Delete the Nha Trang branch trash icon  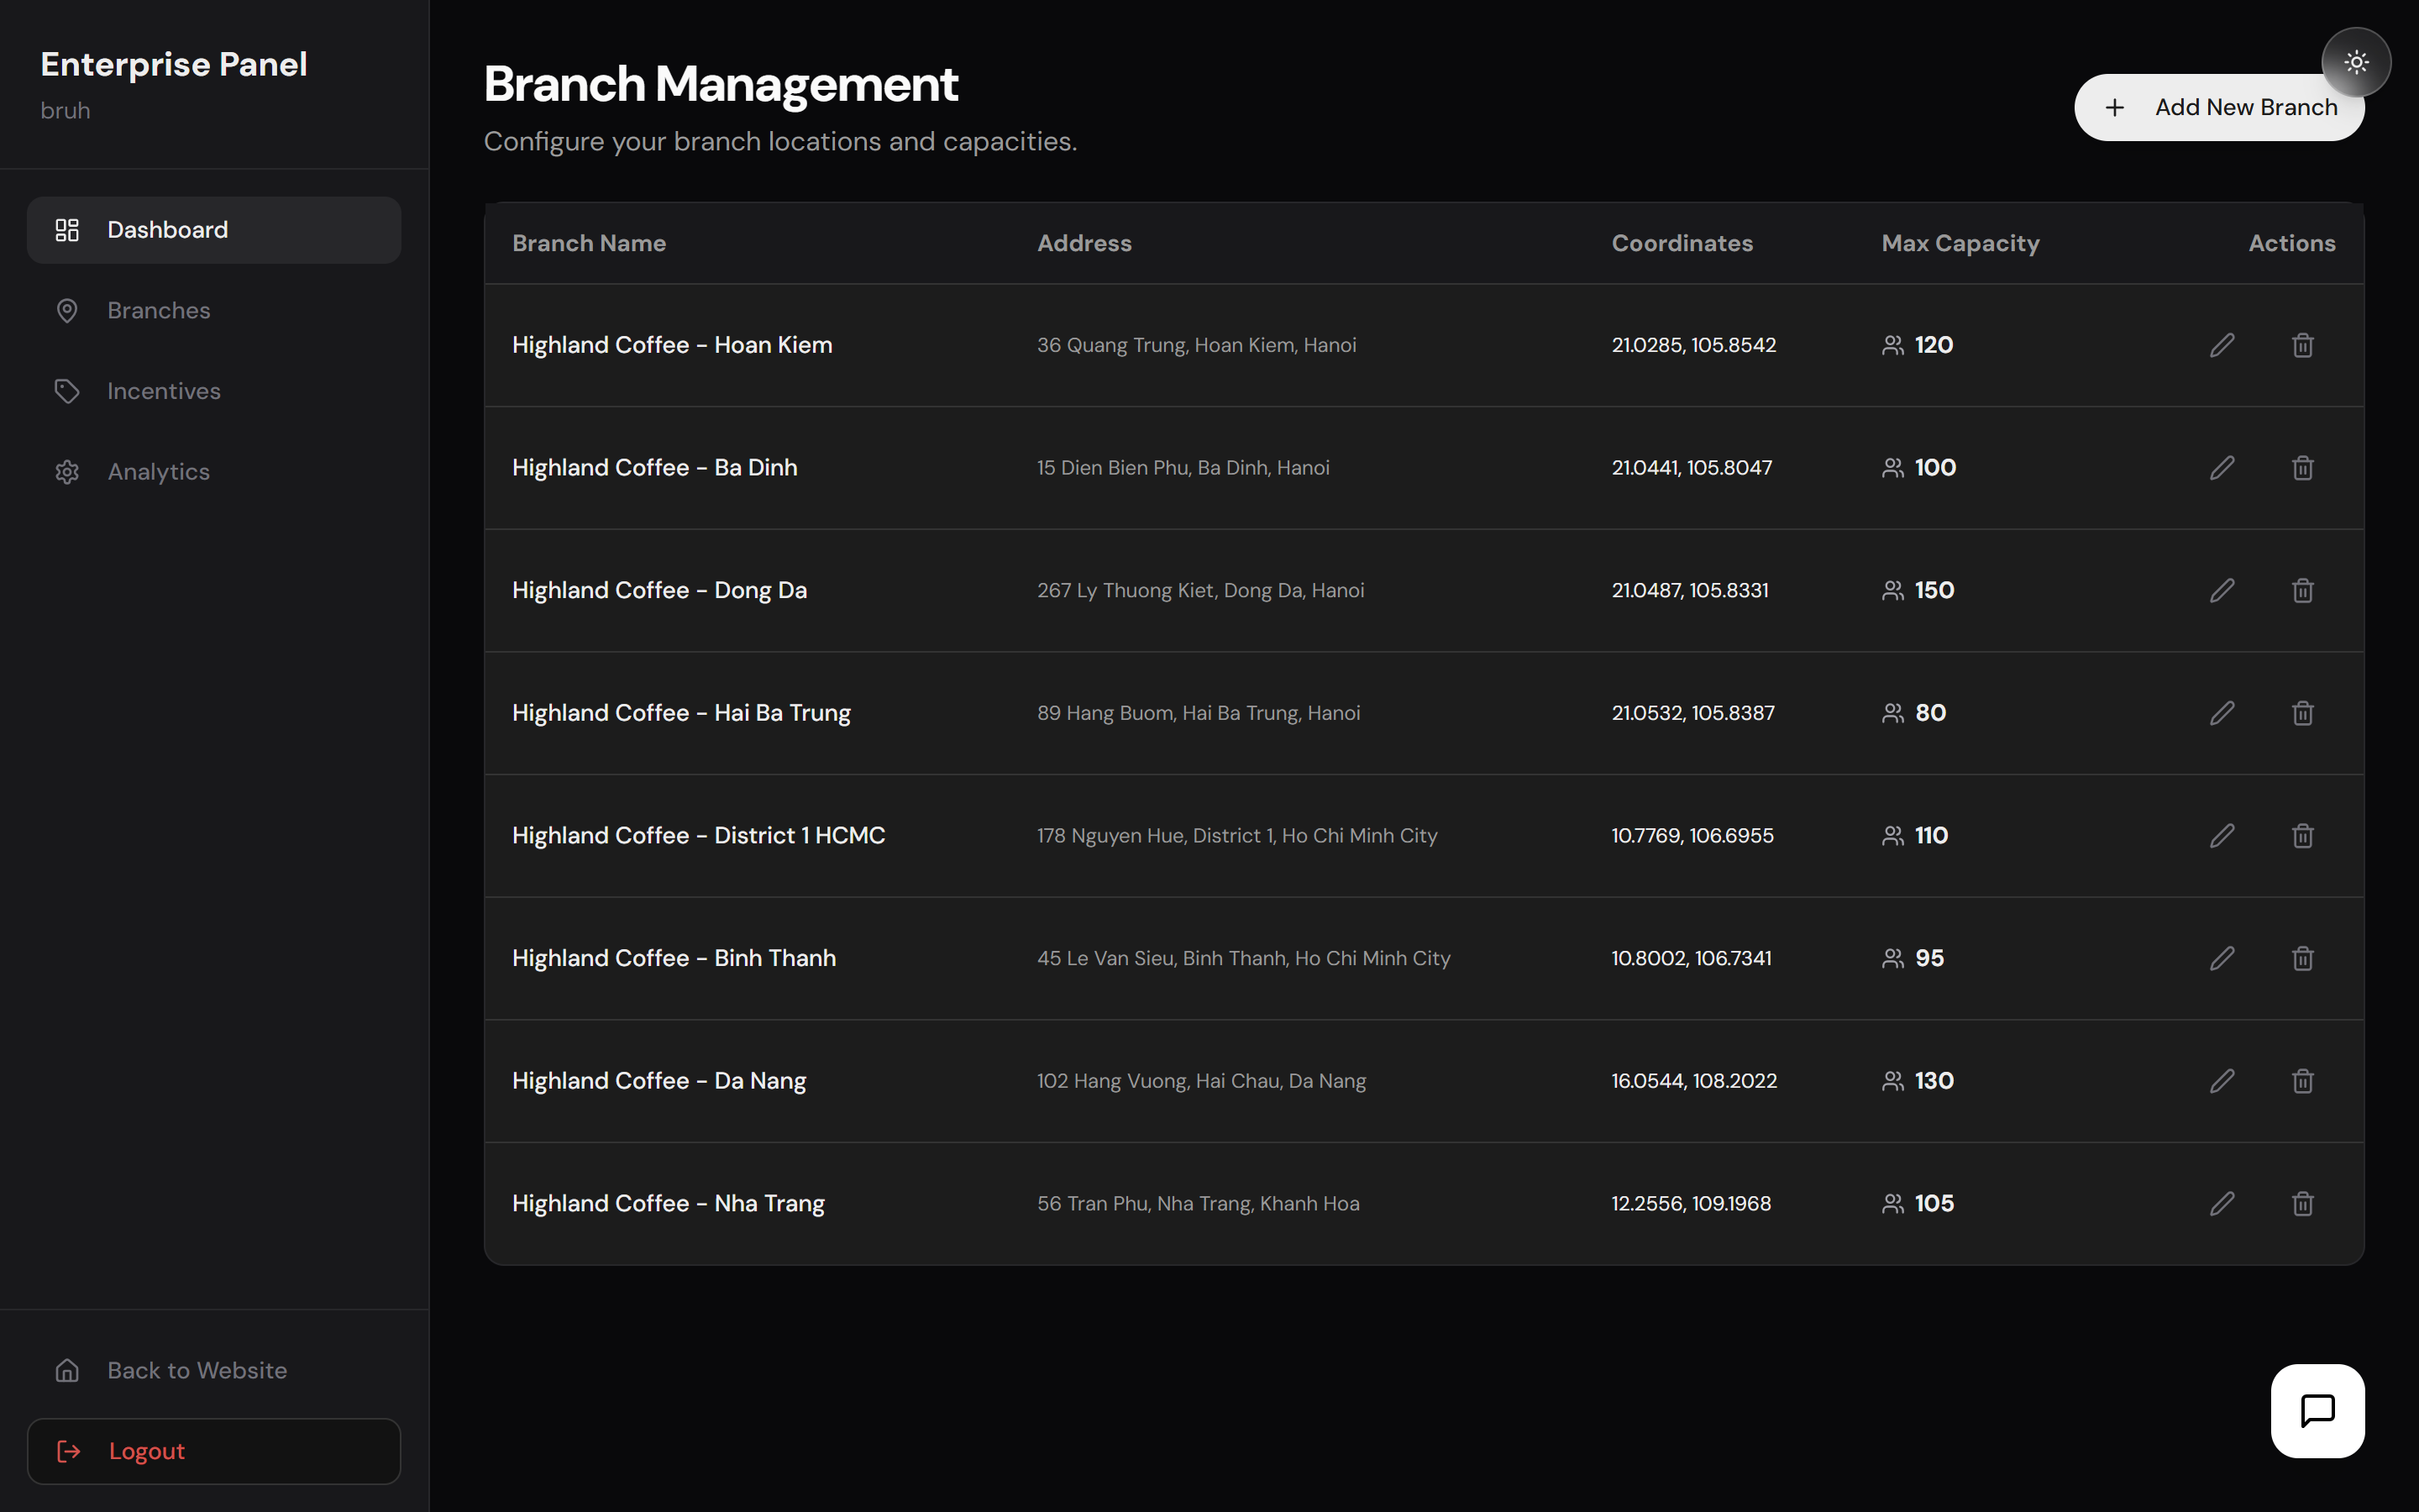pos(2302,1203)
